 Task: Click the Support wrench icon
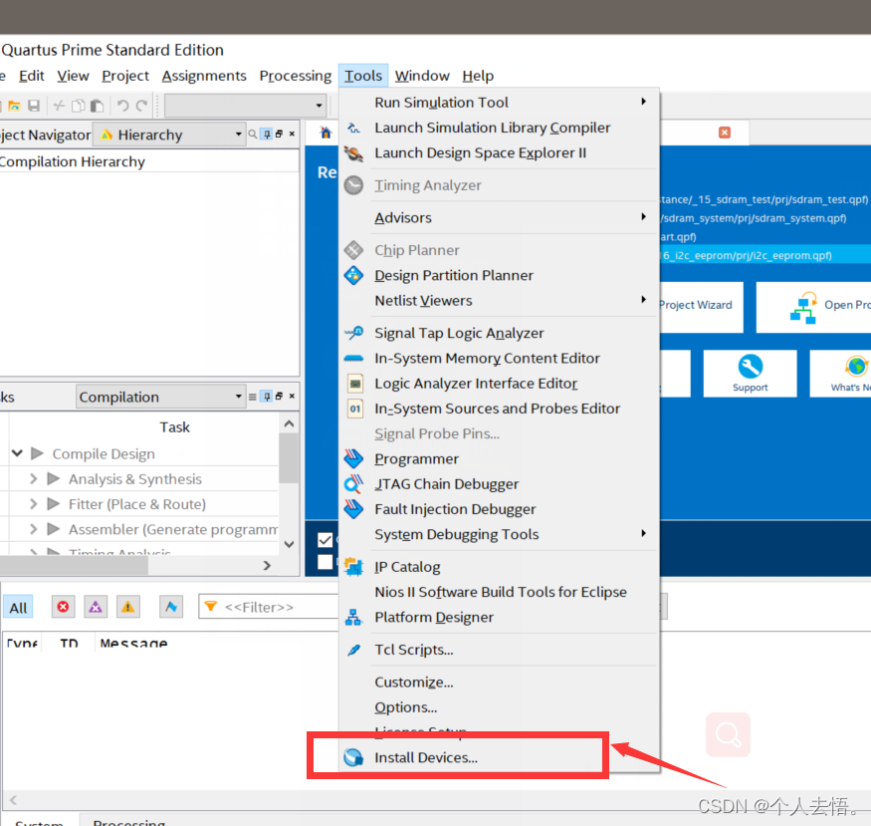pyautogui.click(x=750, y=367)
